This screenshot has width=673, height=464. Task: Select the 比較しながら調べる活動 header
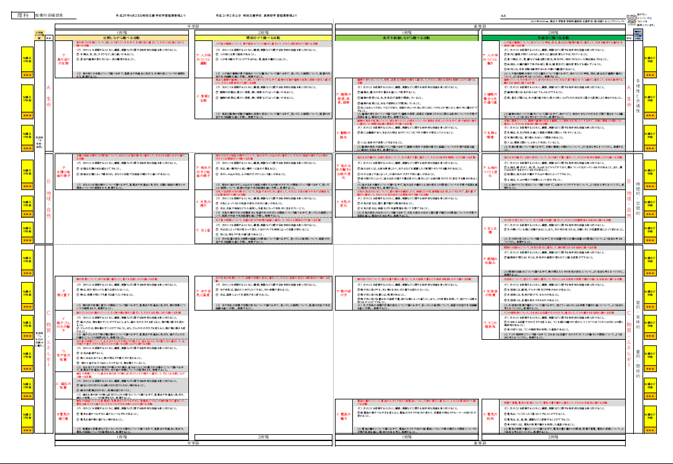[x=122, y=38]
